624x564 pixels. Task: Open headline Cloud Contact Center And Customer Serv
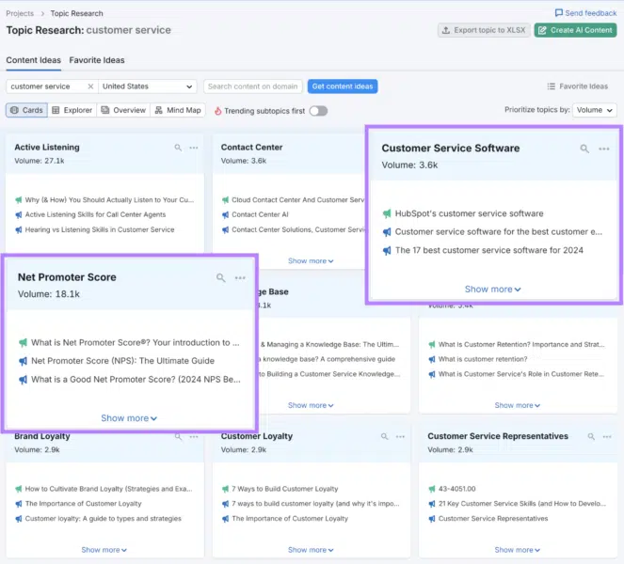(297, 200)
